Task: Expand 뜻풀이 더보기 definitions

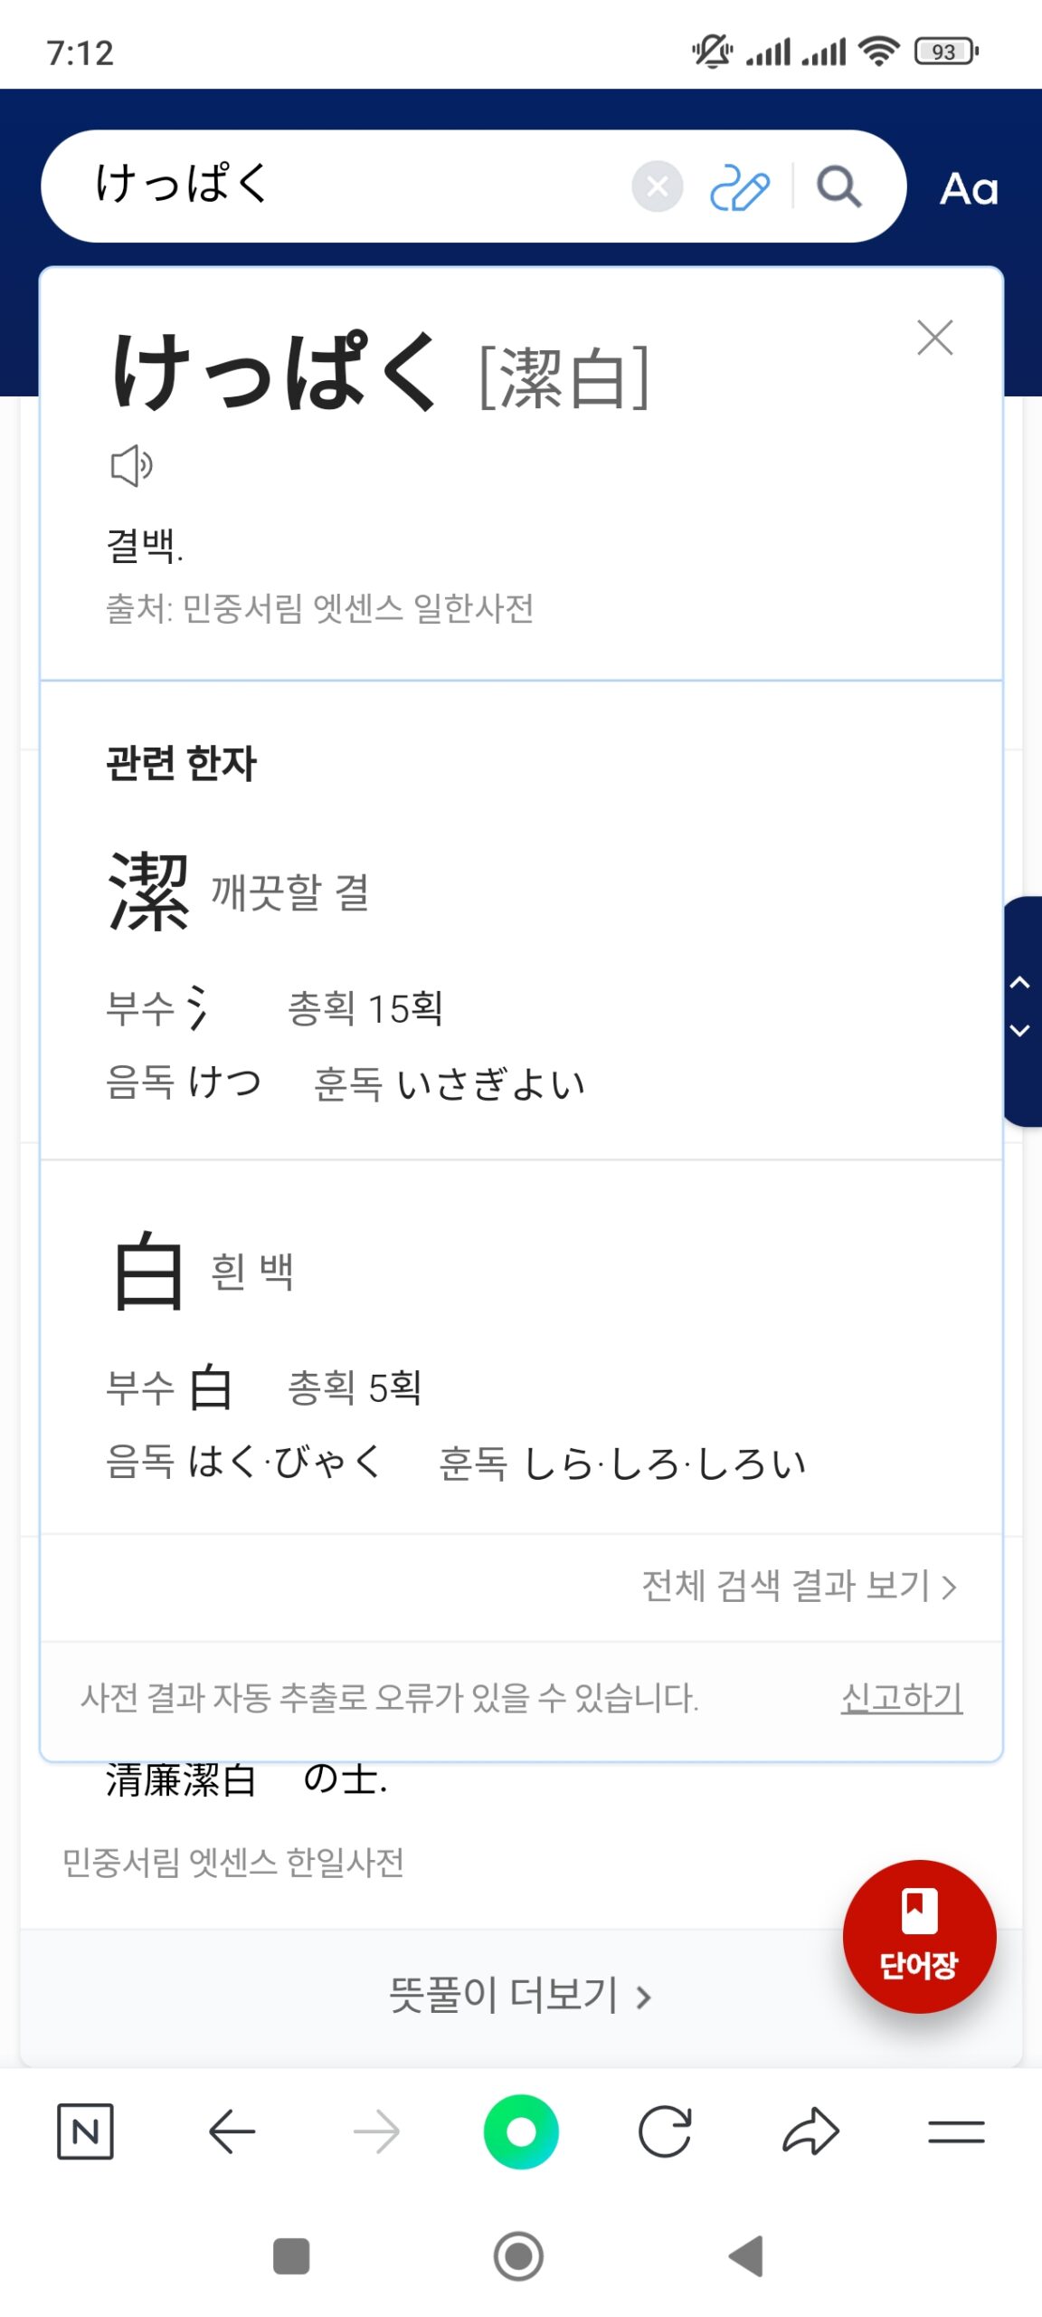Action: pos(520,1995)
